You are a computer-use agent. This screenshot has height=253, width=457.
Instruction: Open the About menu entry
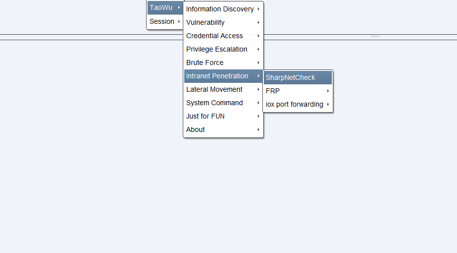click(x=195, y=129)
